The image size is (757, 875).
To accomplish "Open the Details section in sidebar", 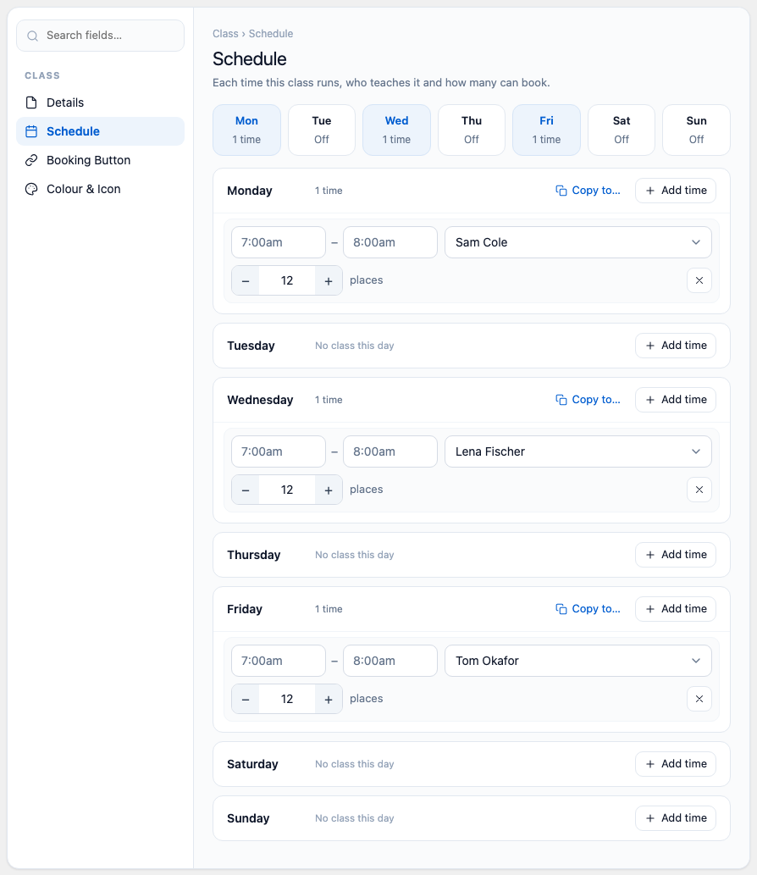I will pos(101,102).
